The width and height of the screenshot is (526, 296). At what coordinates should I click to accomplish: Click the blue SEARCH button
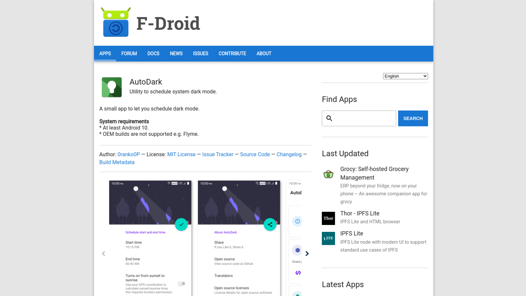click(x=413, y=118)
